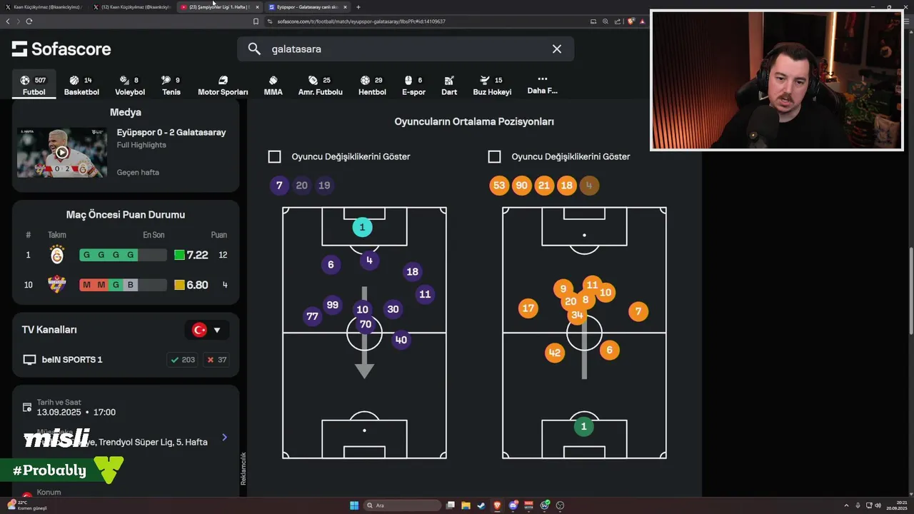
Task: Click orange player marker 42
Action: click(x=555, y=353)
